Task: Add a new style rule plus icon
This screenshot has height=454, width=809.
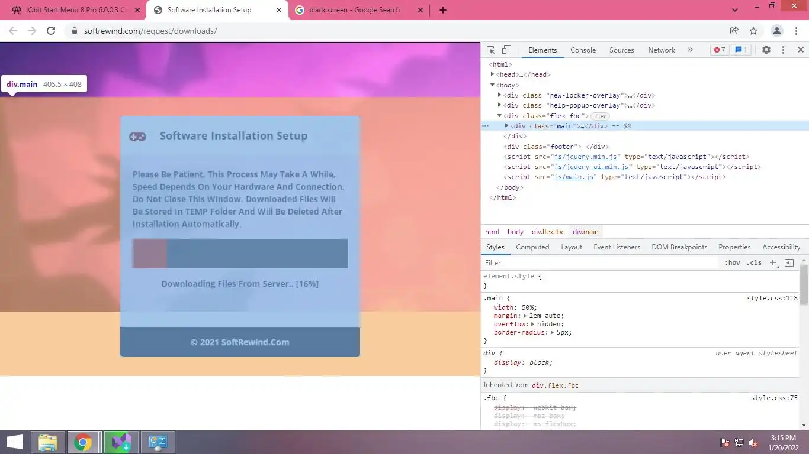Action: pyautogui.click(x=773, y=263)
